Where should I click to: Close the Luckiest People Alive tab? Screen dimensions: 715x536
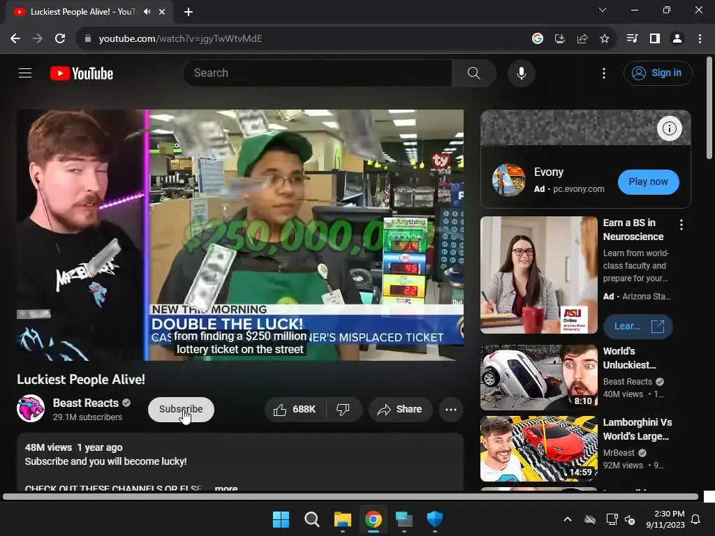pos(162,12)
